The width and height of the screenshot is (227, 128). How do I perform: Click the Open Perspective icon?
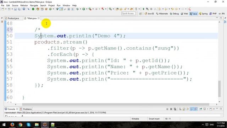[x=140, y=14]
